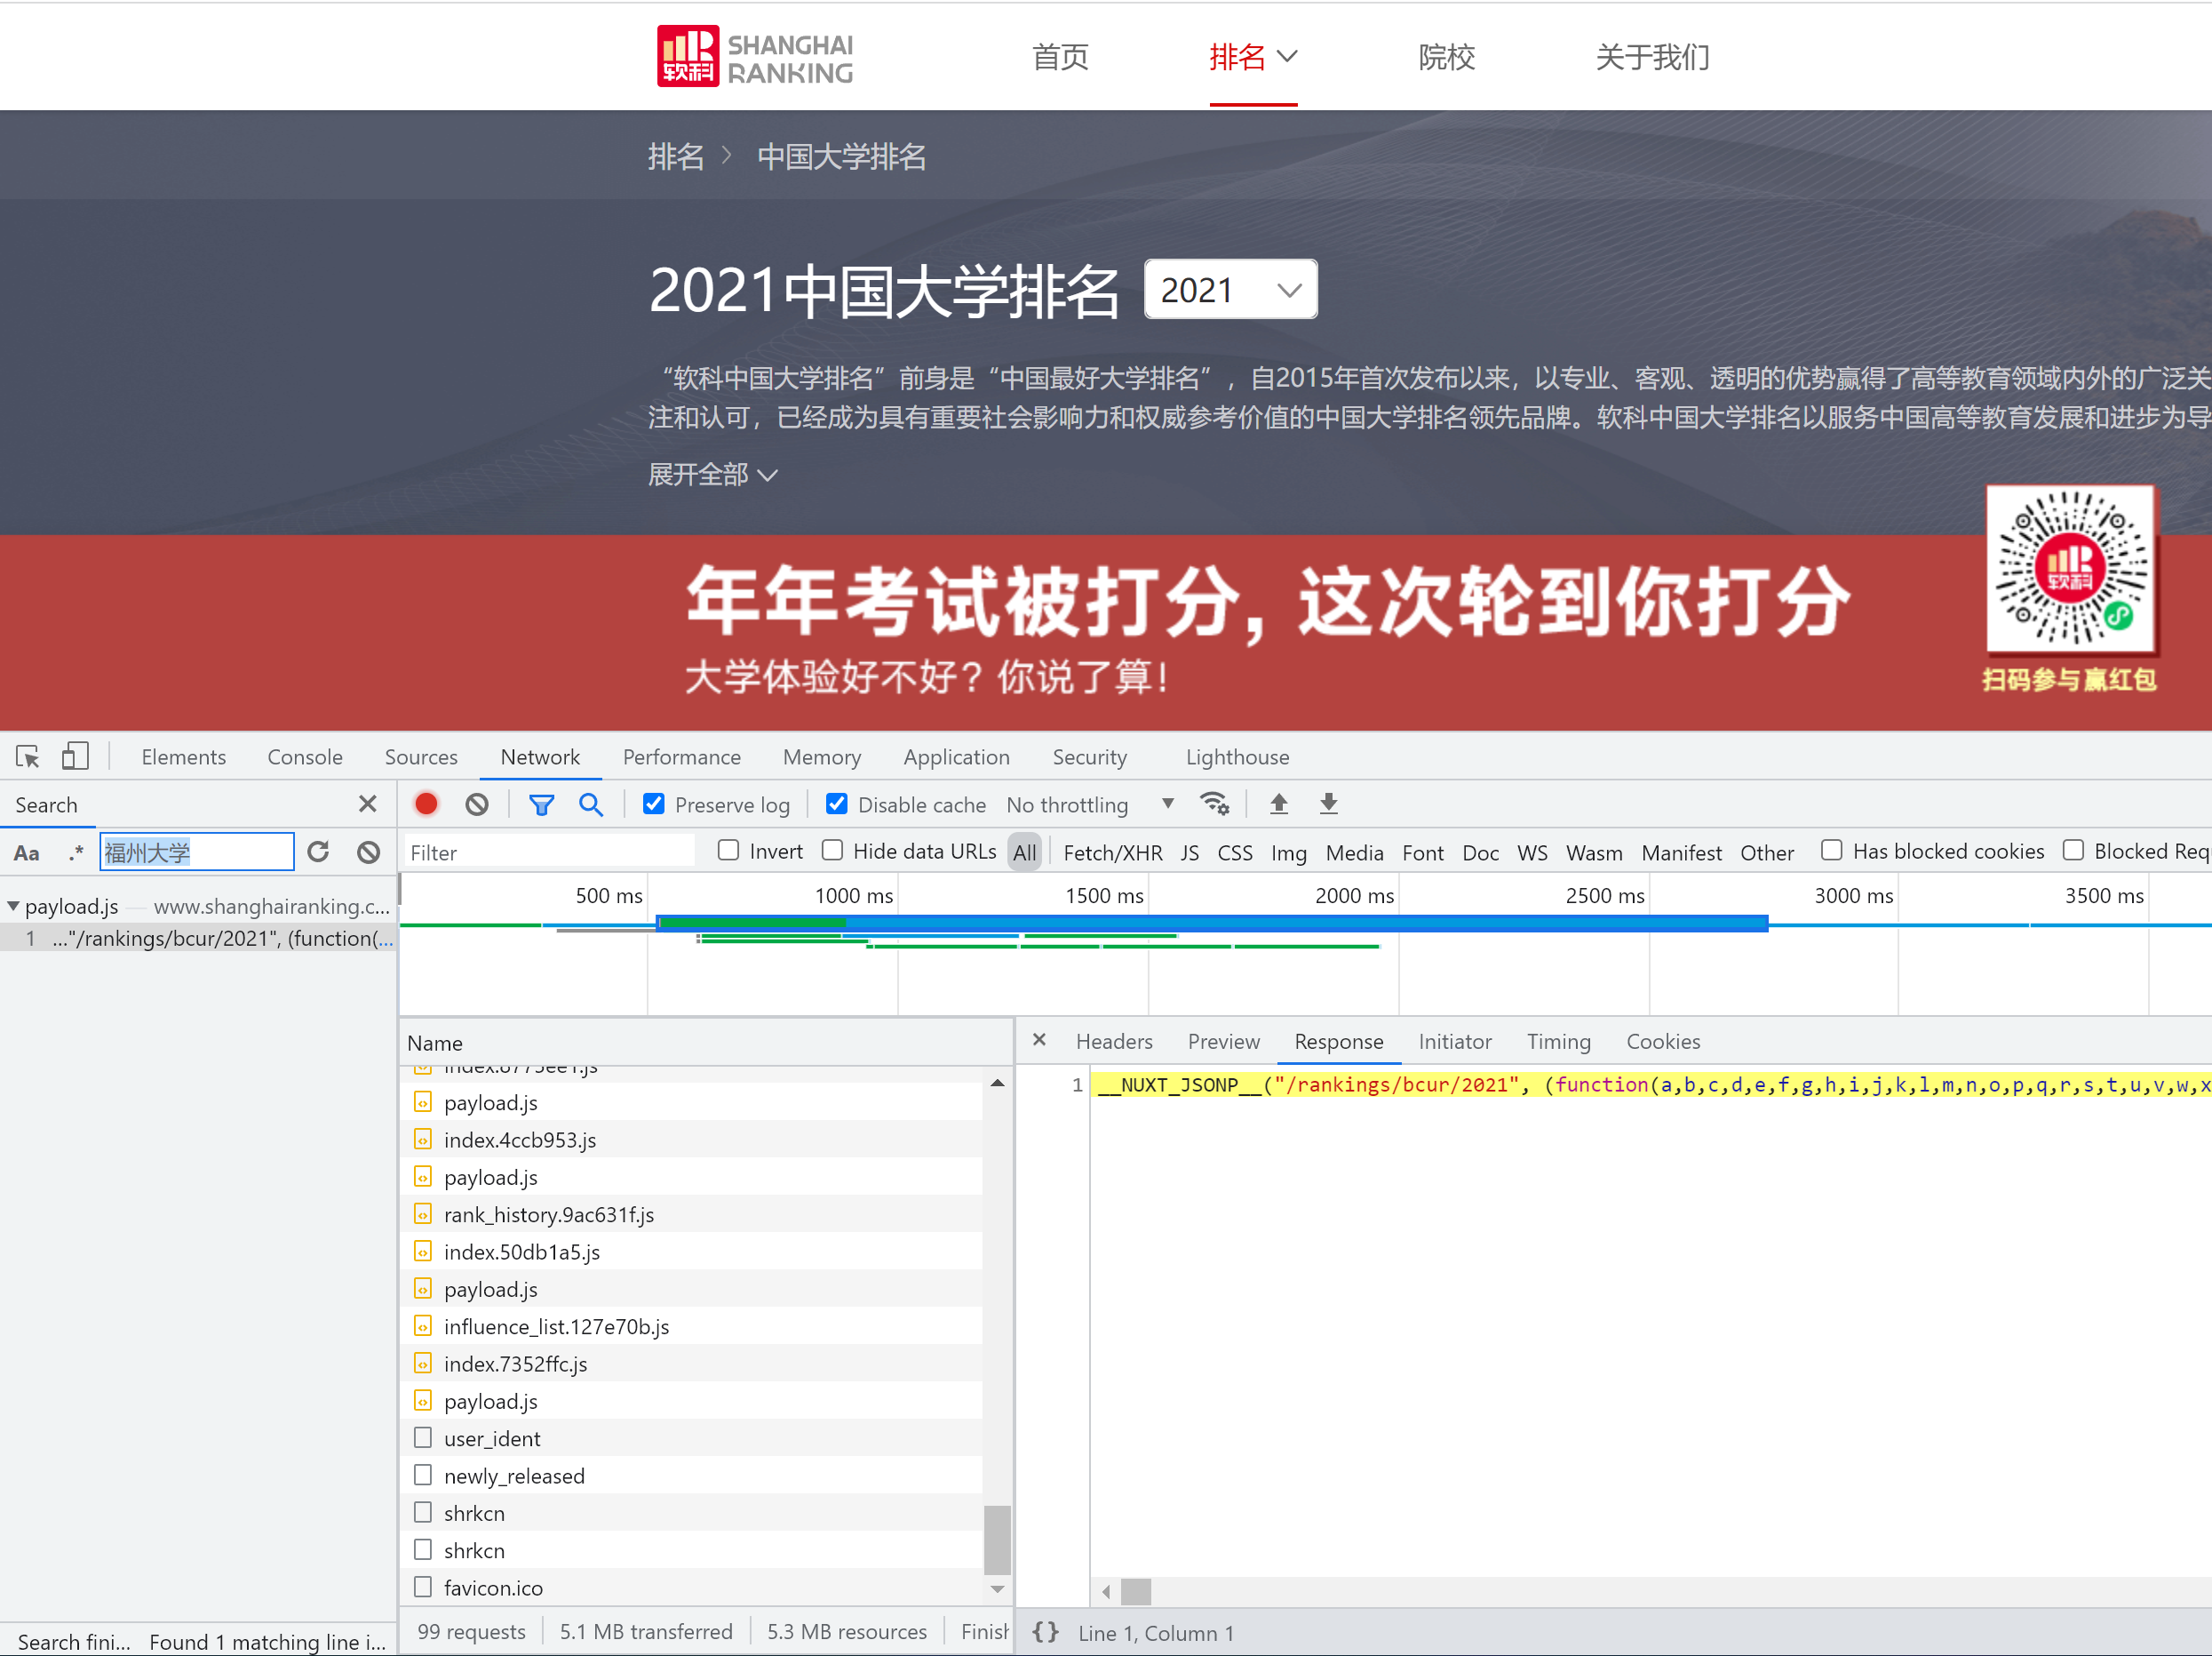Click the network search magnifier icon
2212x1656 pixels.
(x=591, y=804)
